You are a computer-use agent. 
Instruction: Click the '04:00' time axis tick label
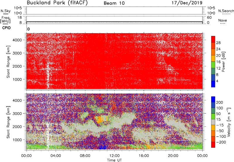pos(56,156)
